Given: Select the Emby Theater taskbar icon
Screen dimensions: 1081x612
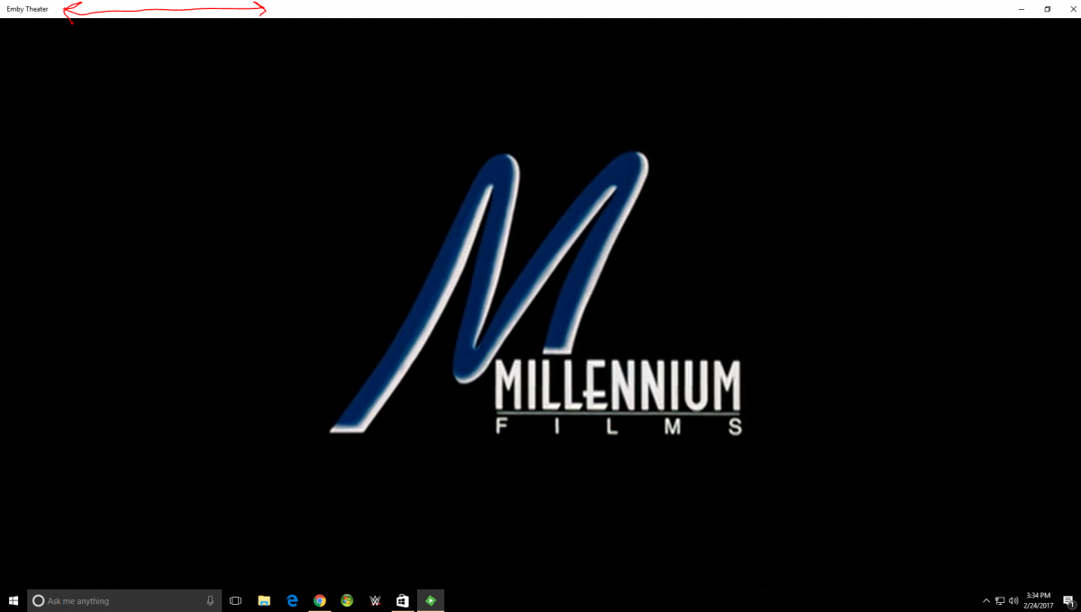Looking at the screenshot, I should click(431, 600).
